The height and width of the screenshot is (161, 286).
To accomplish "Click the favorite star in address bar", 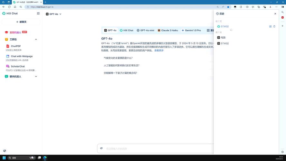I will pos(228,7).
